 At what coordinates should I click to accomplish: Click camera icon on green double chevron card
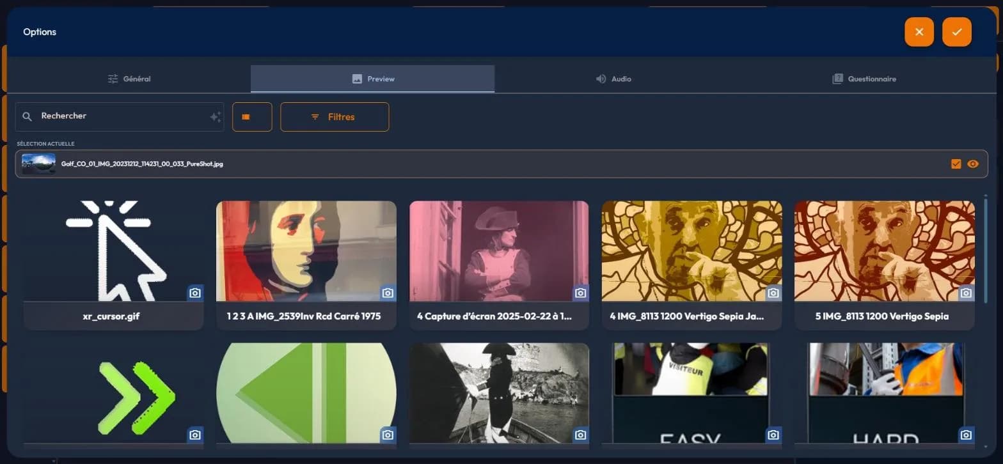tap(195, 435)
